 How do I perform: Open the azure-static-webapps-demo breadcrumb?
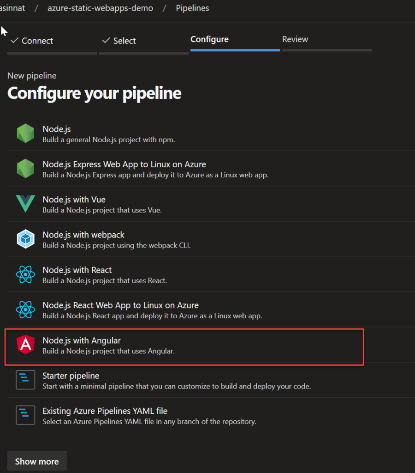coord(100,8)
